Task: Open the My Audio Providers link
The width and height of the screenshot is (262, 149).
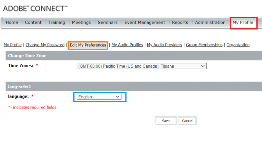Action: pyautogui.click(x=164, y=45)
